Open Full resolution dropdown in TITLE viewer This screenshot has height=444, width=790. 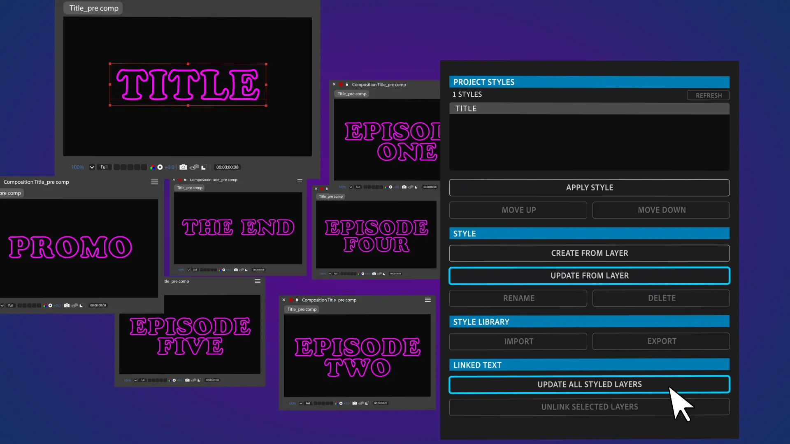[104, 167]
